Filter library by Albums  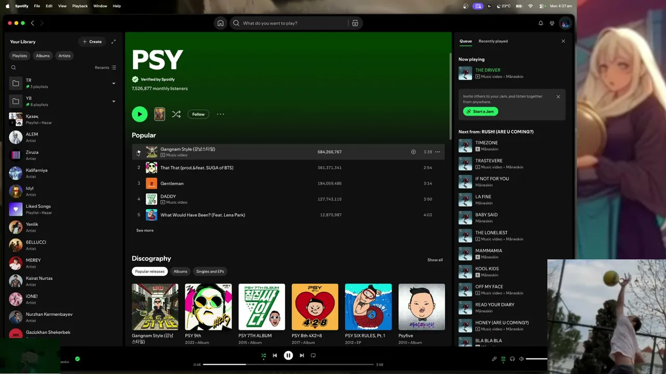(x=43, y=56)
